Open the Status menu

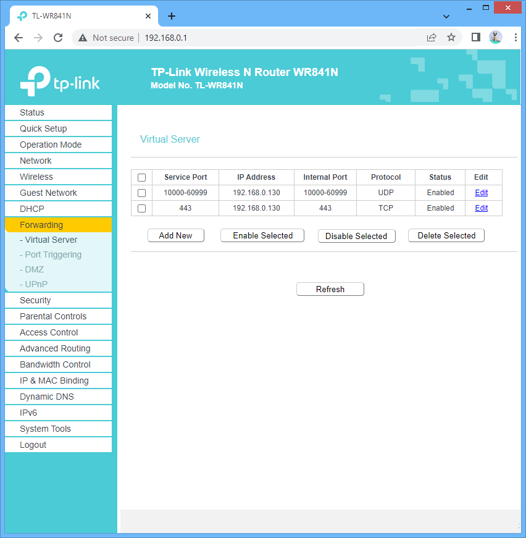click(x=58, y=112)
